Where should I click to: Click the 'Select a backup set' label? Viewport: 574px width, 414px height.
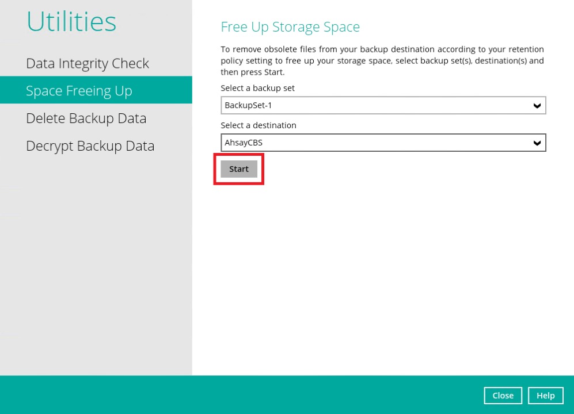point(257,89)
